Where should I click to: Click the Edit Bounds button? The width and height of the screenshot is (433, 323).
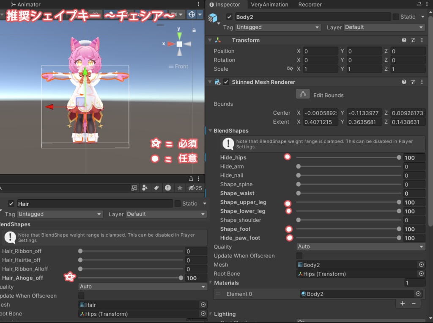pos(303,94)
